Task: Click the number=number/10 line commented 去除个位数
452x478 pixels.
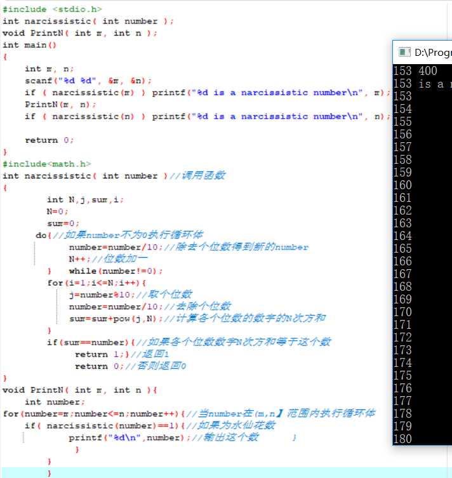Action: tap(150, 307)
